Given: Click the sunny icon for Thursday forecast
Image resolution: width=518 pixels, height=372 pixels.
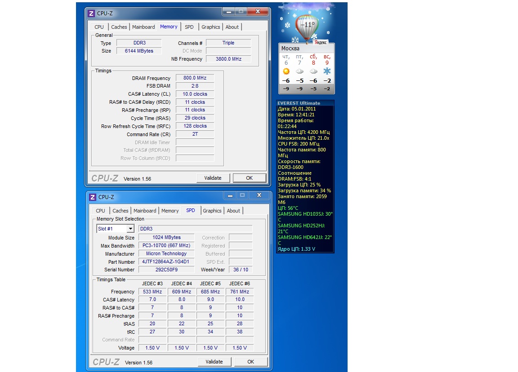Looking at the screenshot, I should 286,71.
